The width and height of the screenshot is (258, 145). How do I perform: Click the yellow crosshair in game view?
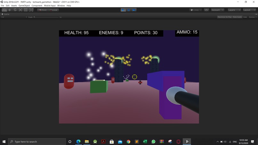pyautogui.click(x=134, y=77)
